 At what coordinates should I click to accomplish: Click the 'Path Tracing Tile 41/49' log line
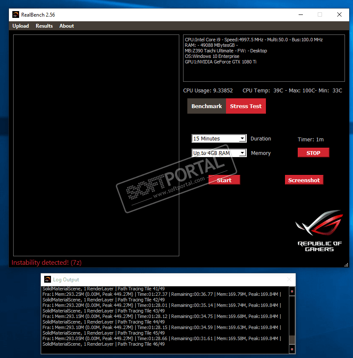104,289
